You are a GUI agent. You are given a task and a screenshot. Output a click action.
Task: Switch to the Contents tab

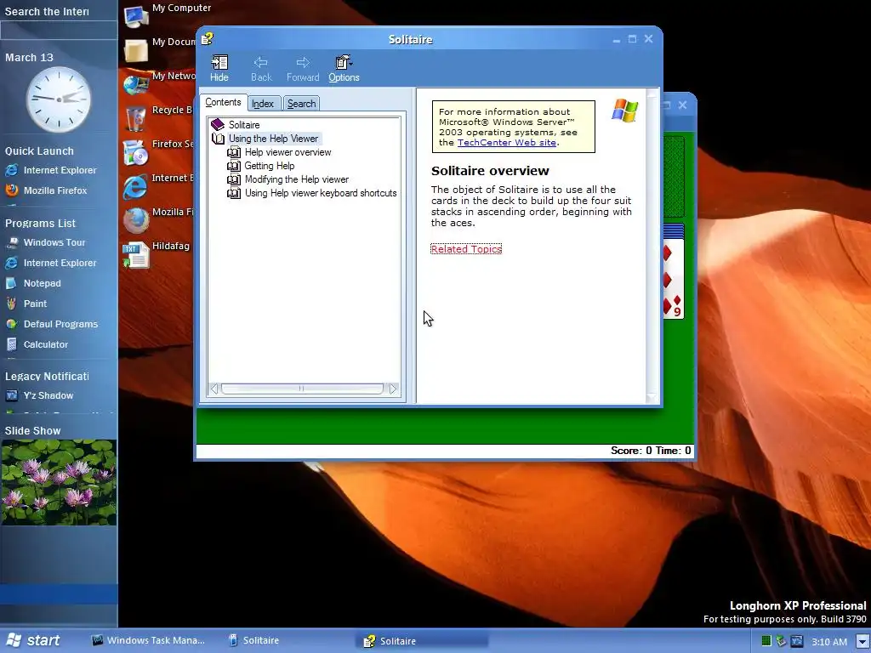point(223,102)
